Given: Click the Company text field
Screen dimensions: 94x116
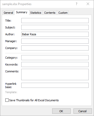Looking at the screenshot, I should [x=55, y=48].
